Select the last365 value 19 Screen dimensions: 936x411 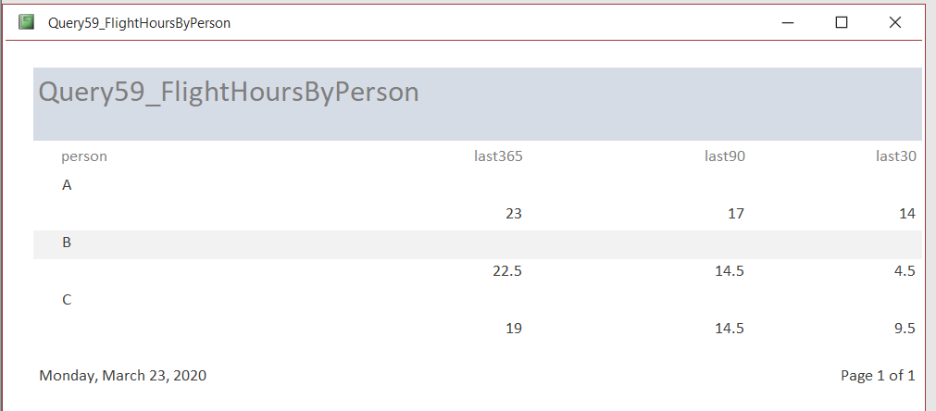tap(514, 329)
